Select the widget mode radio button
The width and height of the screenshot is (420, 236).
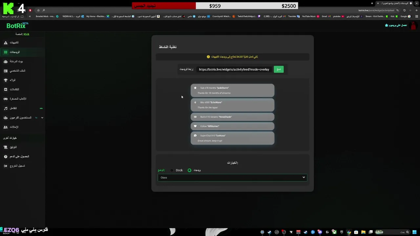pyautogui.click(x=189, y=170)
